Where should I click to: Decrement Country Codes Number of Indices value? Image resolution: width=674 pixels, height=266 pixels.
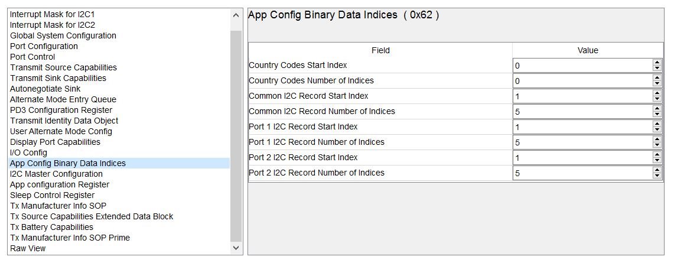(x=657, y=84)
